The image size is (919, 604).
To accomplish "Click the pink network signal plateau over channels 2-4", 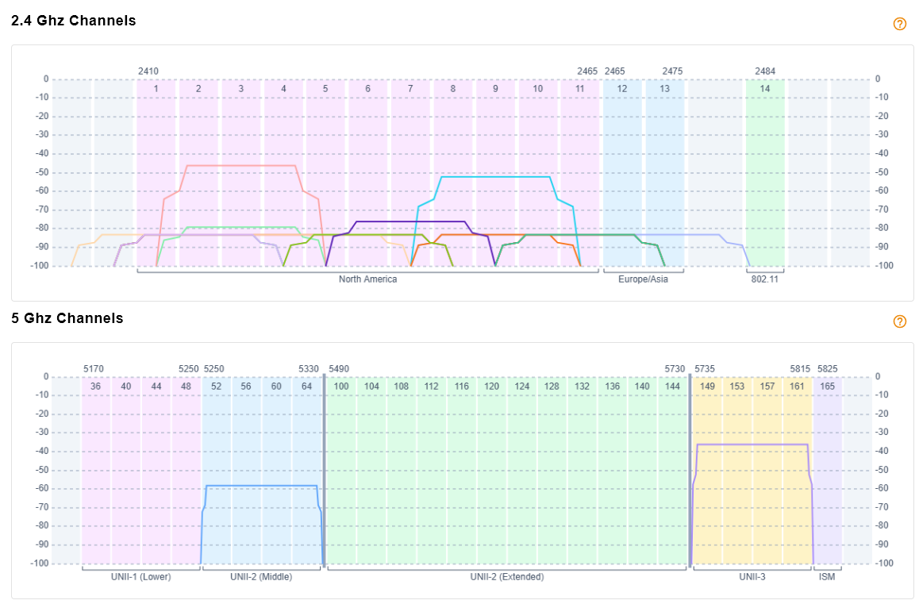I will [x=241, y=165].
